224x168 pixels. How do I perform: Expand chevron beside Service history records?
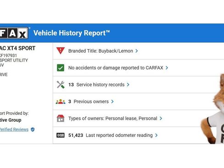click(x=128, y=84)
